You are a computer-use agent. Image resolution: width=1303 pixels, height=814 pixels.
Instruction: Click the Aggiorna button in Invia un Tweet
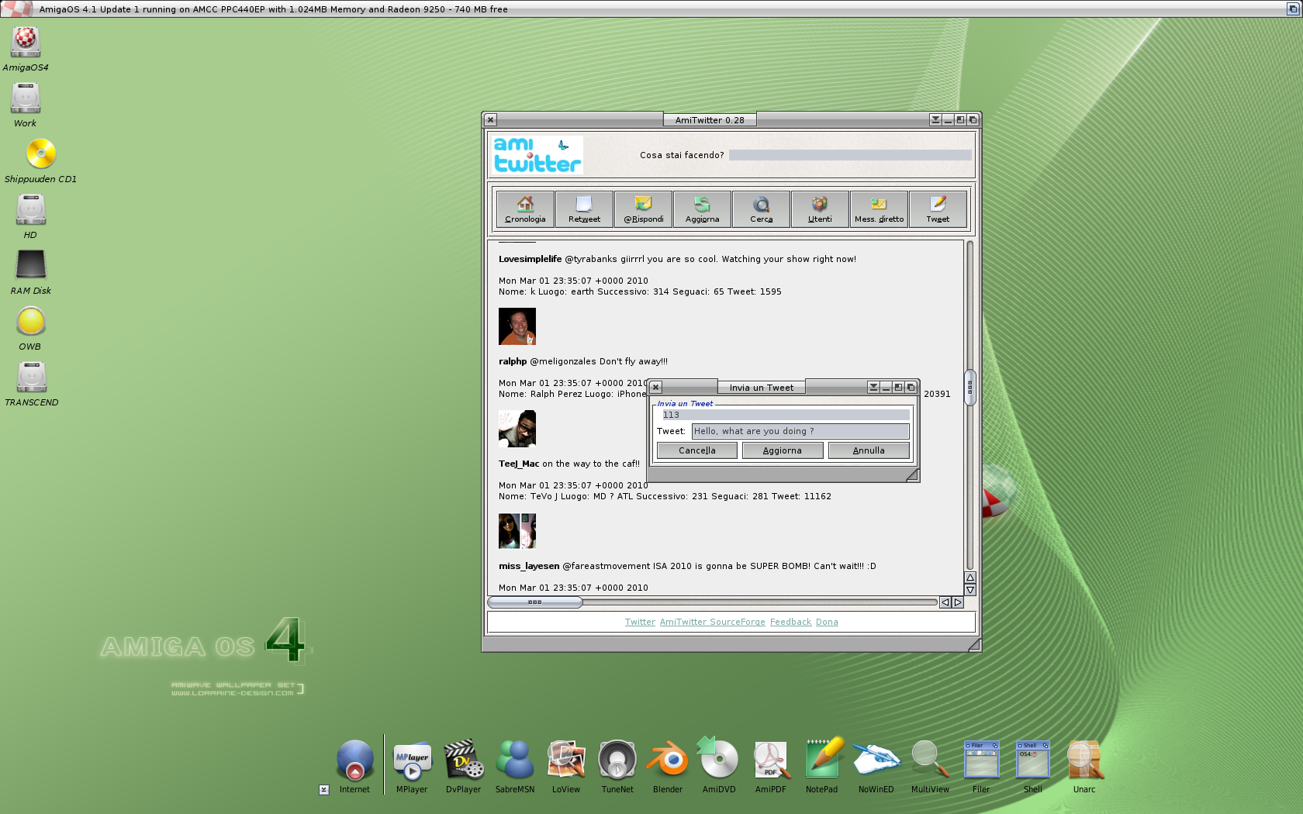[x=783, y=450]
